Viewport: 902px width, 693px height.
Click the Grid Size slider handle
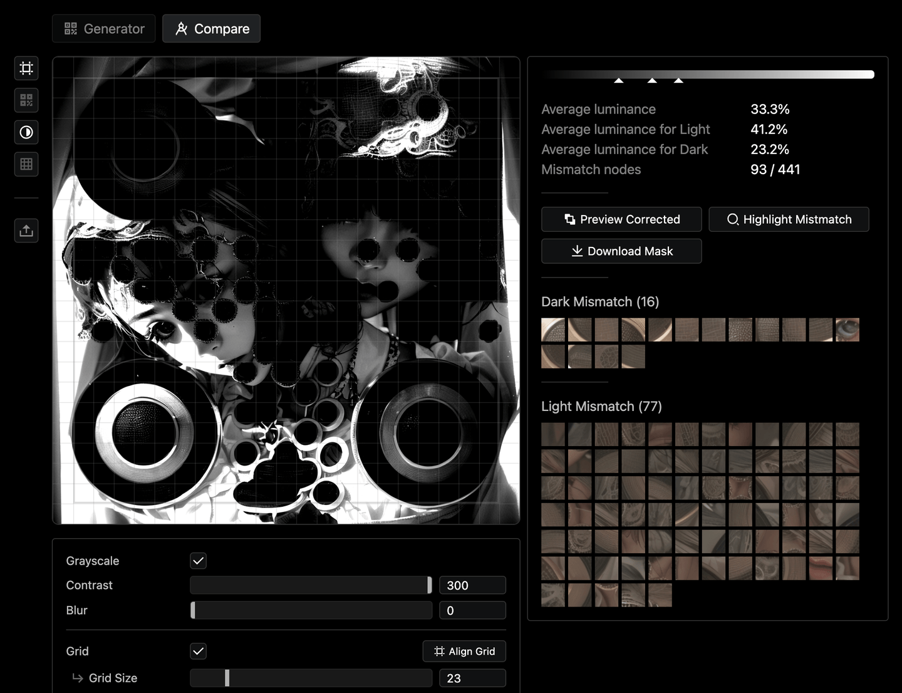click(x=227, y=678)
